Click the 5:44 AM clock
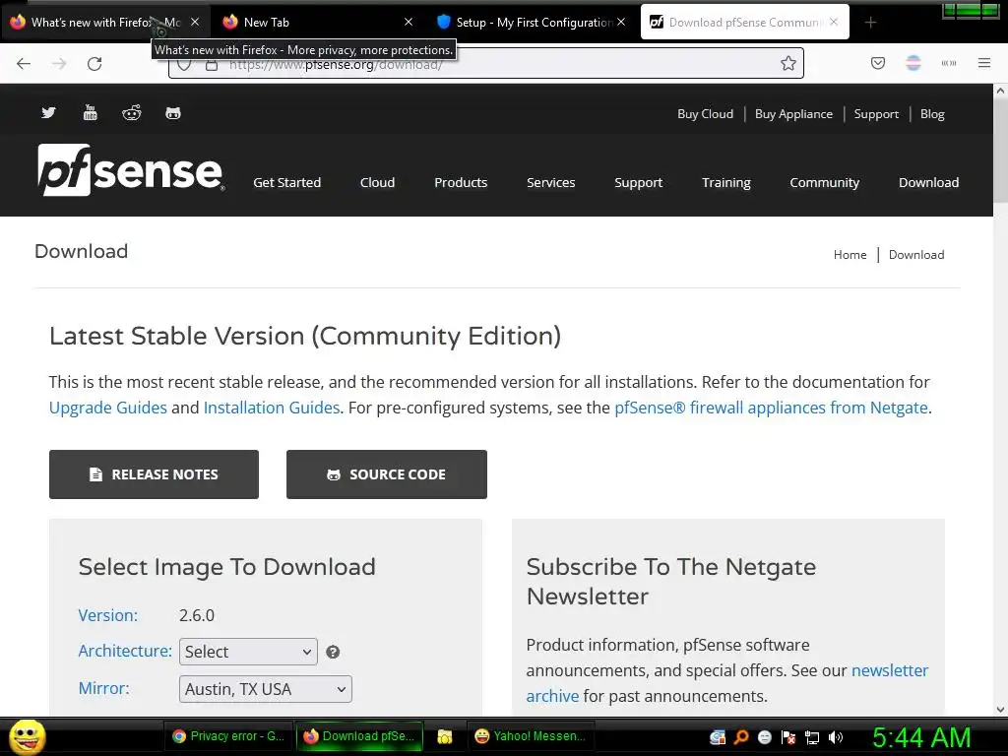Screen dimensions: 1008x756 (921, 737)
